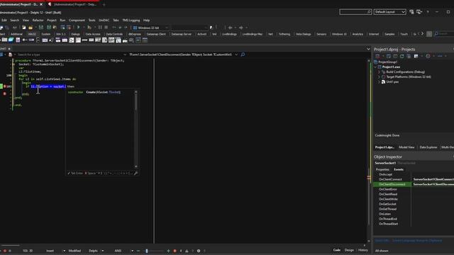Click first icon in Projects panel toolbar

click(377, 56)
